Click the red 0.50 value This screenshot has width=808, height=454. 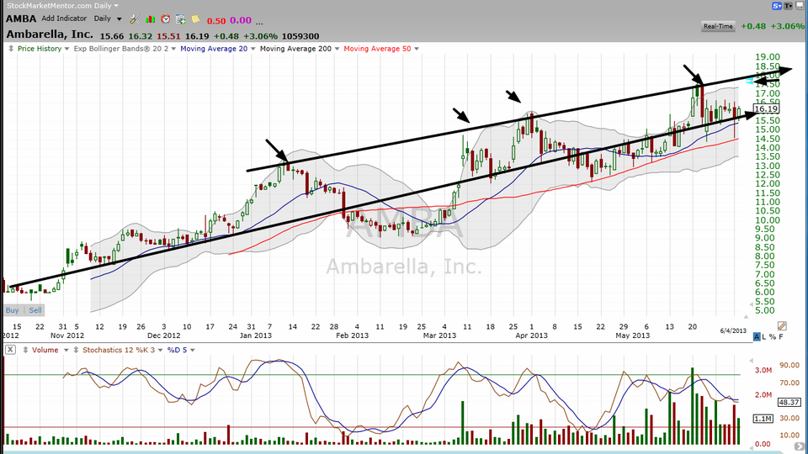click(x=216, y=21)
